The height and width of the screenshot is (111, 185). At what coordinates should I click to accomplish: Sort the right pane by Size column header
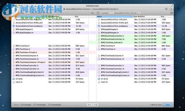pos(167,17)
